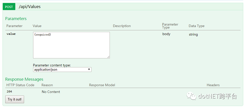Click the Description column header
245x107 pixels.
point(122,26)
